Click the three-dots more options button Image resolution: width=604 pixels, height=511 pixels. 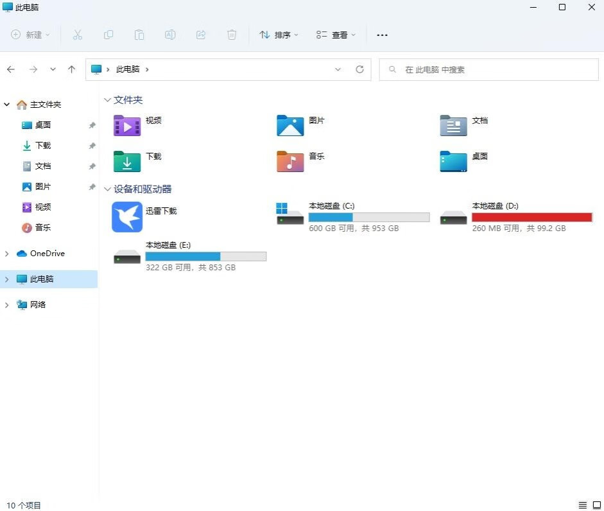[x=382, y=35]
